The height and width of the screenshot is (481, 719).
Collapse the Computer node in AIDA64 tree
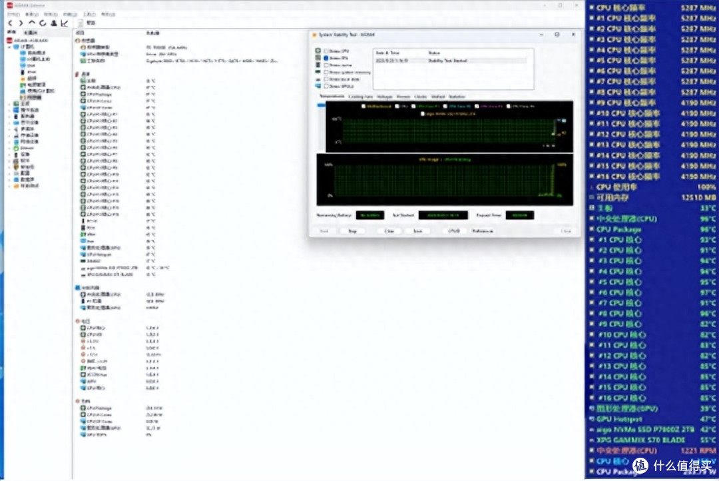9,47
